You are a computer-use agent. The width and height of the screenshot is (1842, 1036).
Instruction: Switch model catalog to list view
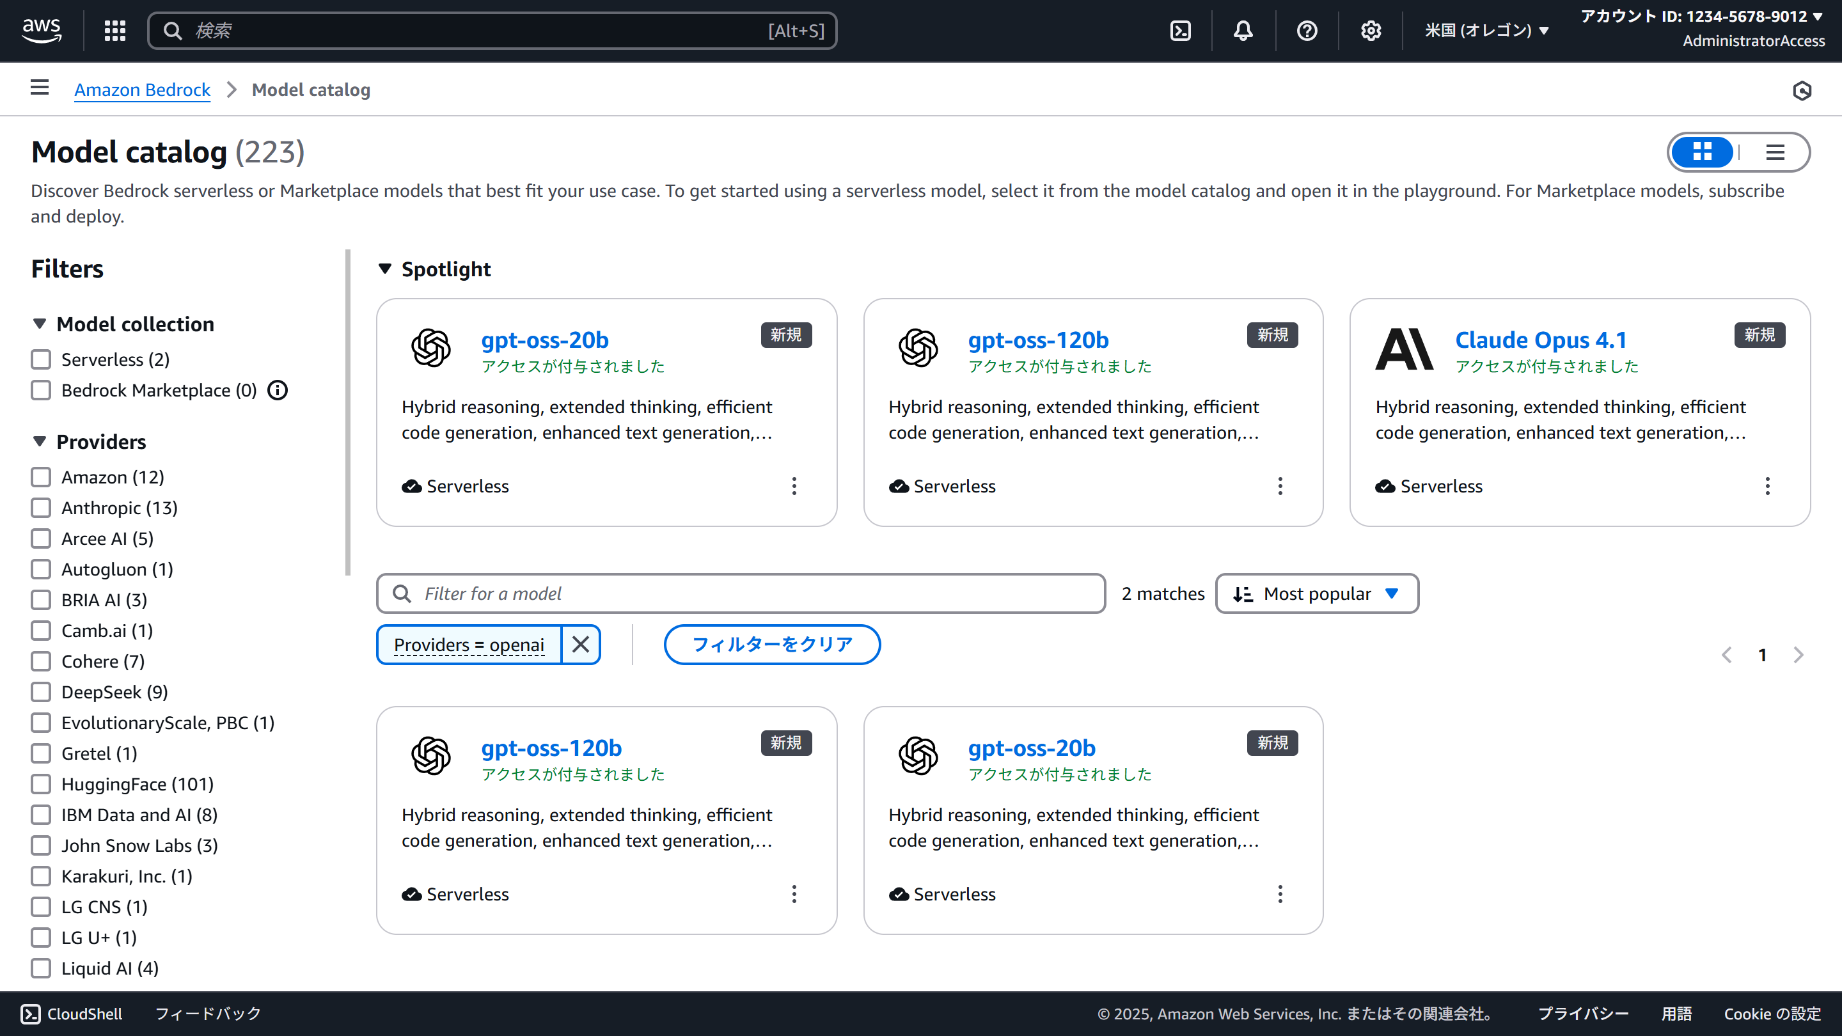click(1775, 152)
